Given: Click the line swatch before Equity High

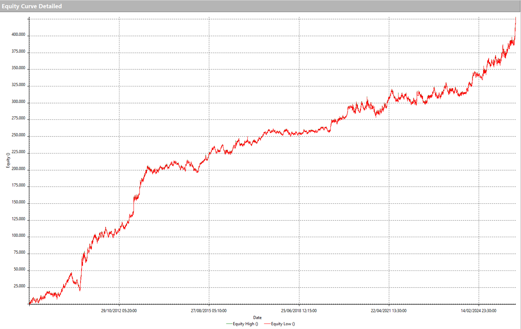Looking at the screenshot, I should 229,324.
